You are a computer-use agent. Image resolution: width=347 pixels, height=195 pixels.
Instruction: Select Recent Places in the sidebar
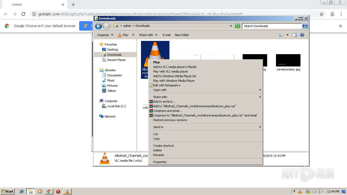tap(116, 60)
